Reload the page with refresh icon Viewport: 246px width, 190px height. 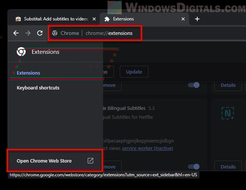pos(40,33)
